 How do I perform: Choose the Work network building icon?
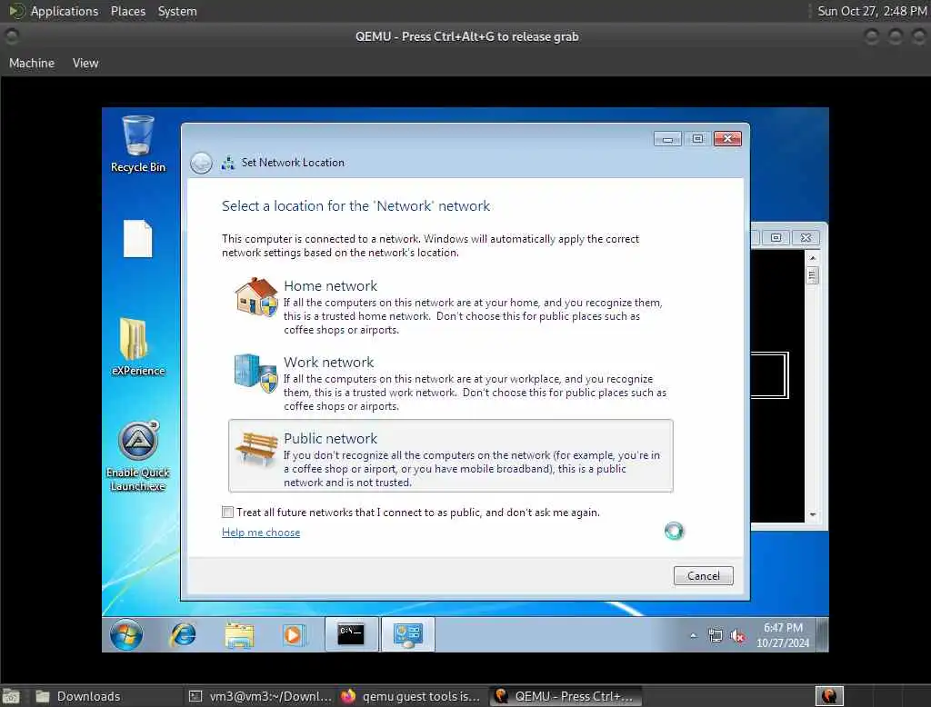click(x=255, y=373)
